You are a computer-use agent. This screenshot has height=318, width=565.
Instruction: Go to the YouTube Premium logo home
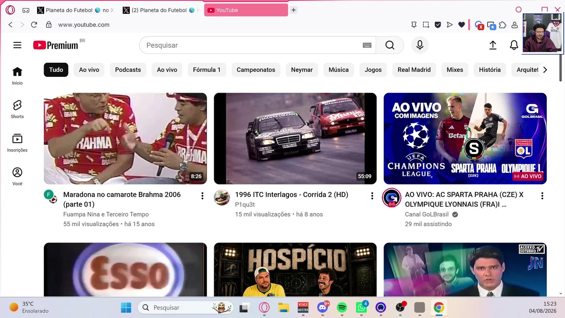click(56, 45)
